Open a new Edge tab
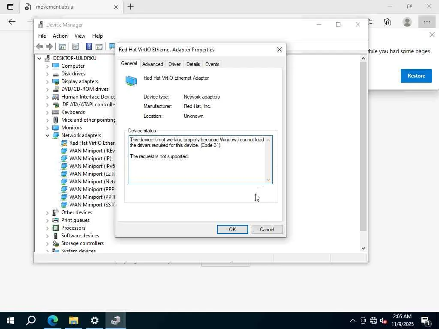The image size is (439, 329). click(x=130, y=7)
